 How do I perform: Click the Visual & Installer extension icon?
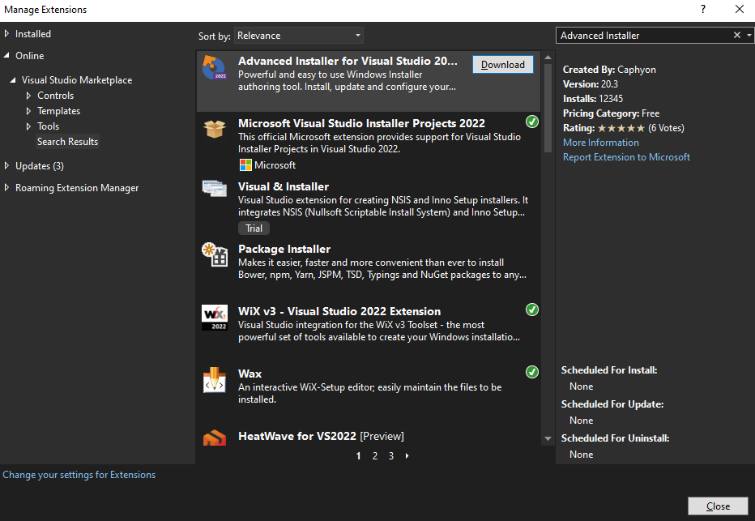[215, 188]
